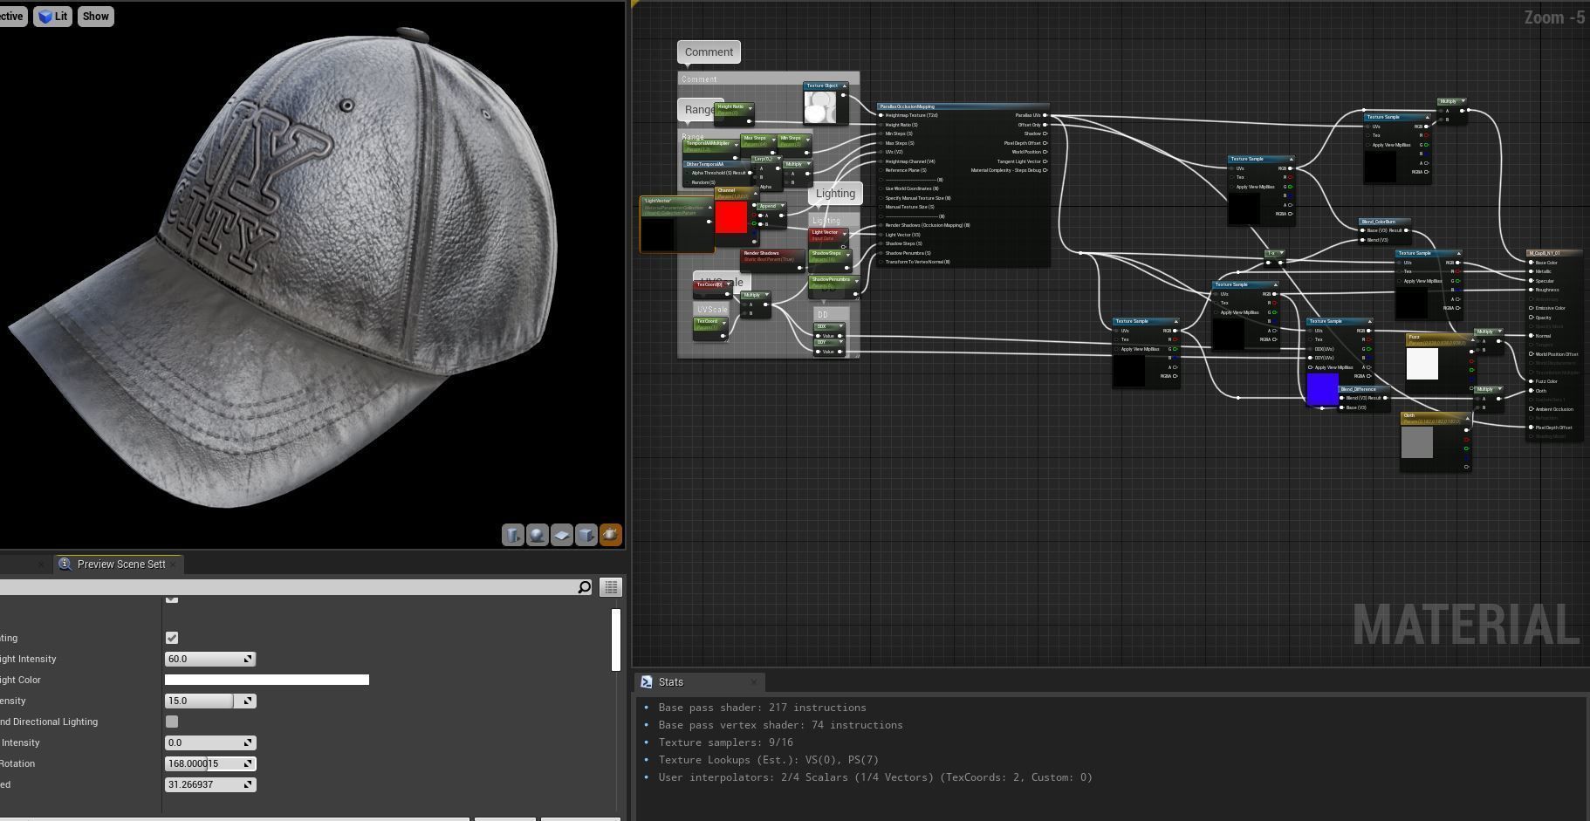Viewport: 1590px width, 821px height.
Task: Click the search magnifier icon in details panel
Action: 584,587
